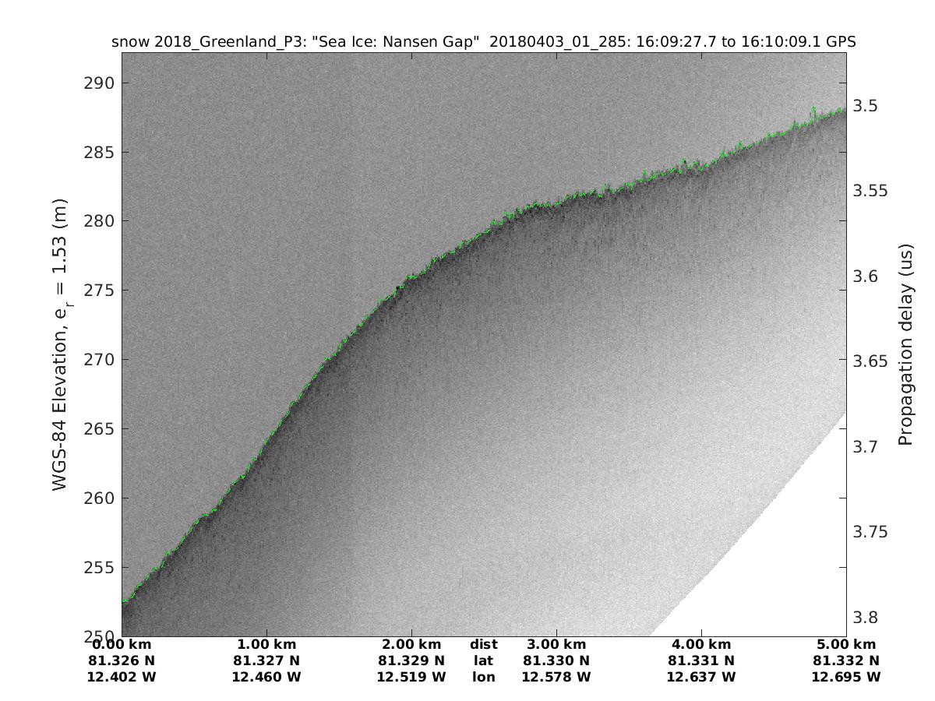Click the "2.00 km" distance label

(411, 644)
